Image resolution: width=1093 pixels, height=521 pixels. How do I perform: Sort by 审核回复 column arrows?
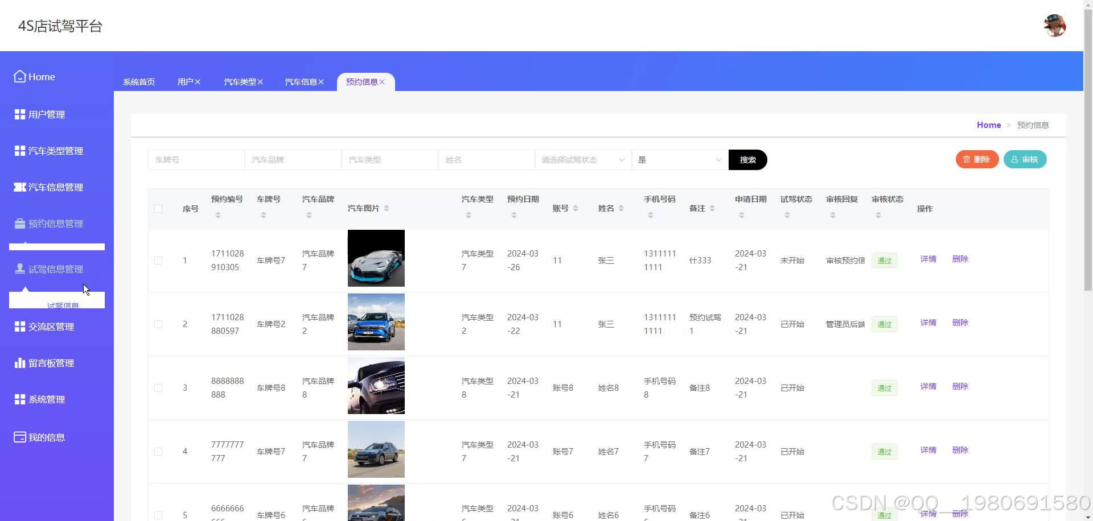point(832,215)
